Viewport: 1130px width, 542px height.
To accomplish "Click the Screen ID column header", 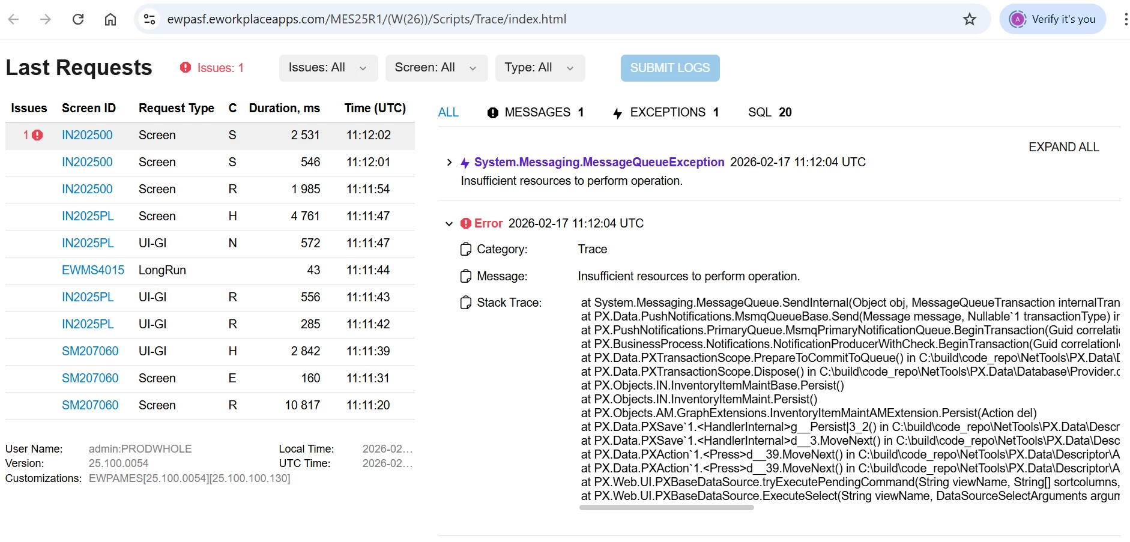I will 89,108.
